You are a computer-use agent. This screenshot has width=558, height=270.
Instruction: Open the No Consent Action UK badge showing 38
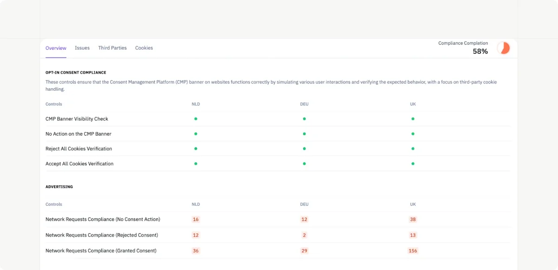click(x=413, y=219)
